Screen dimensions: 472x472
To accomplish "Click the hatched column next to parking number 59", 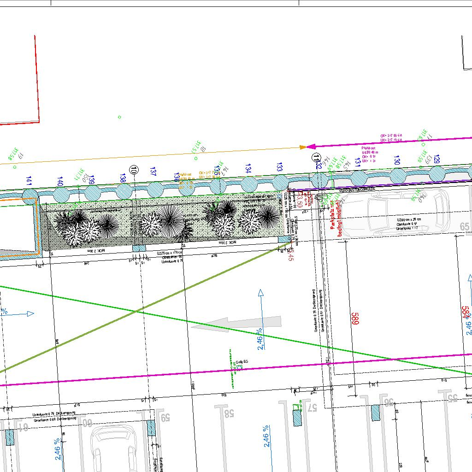I will coord(151,429).
